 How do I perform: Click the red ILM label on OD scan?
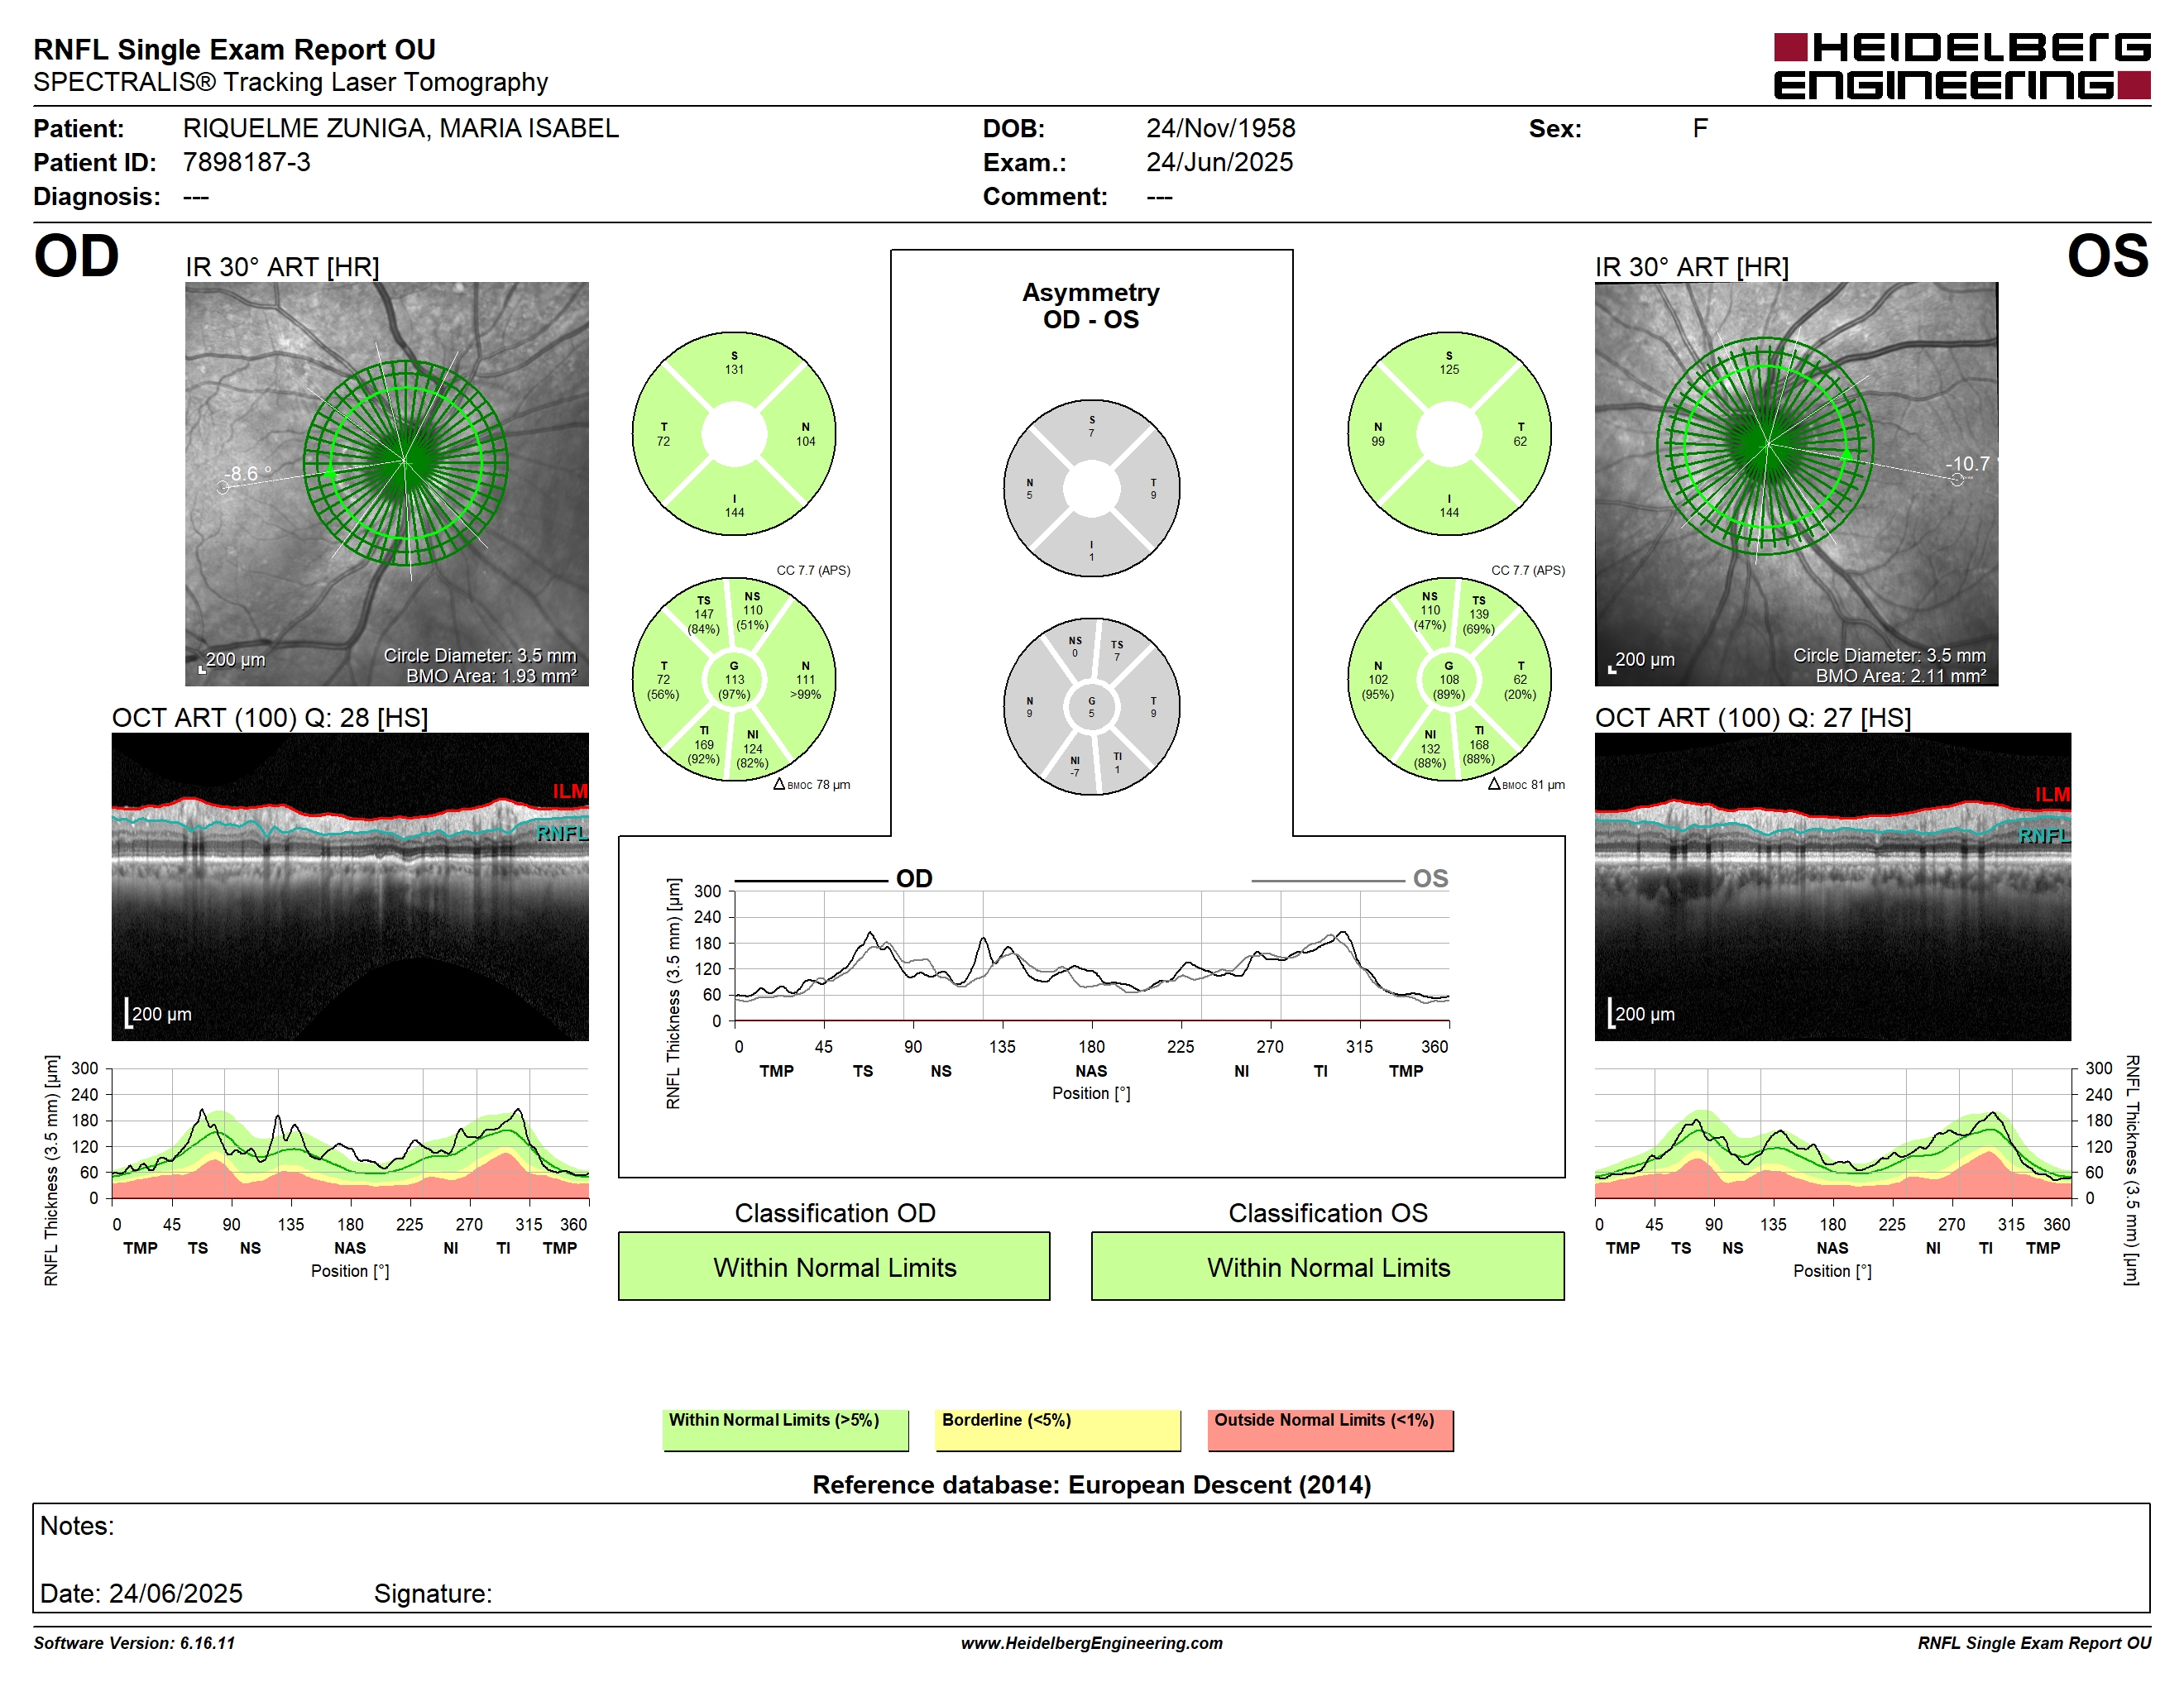click(570, 791)
